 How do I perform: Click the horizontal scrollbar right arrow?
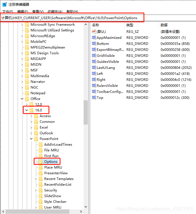(x=81, y=211)
